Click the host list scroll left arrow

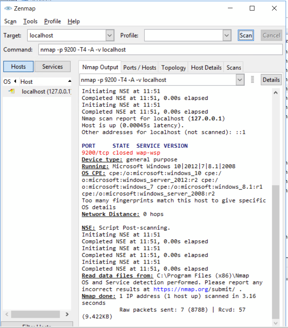pos(7,314)
